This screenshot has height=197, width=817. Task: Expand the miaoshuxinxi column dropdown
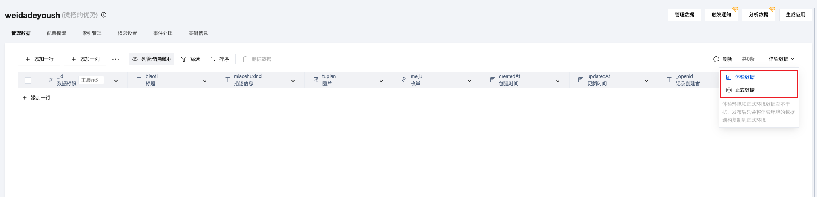pos(293,81)
